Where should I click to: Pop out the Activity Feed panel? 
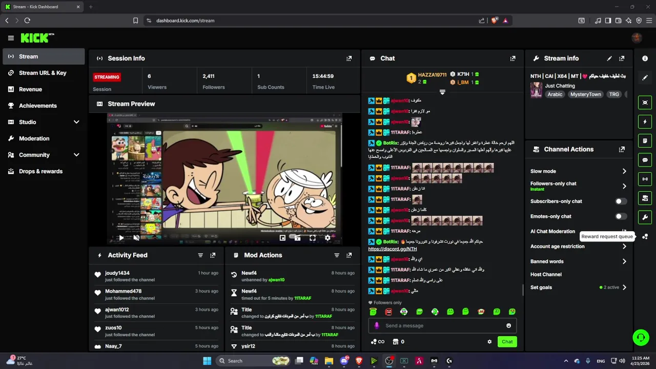213,255
